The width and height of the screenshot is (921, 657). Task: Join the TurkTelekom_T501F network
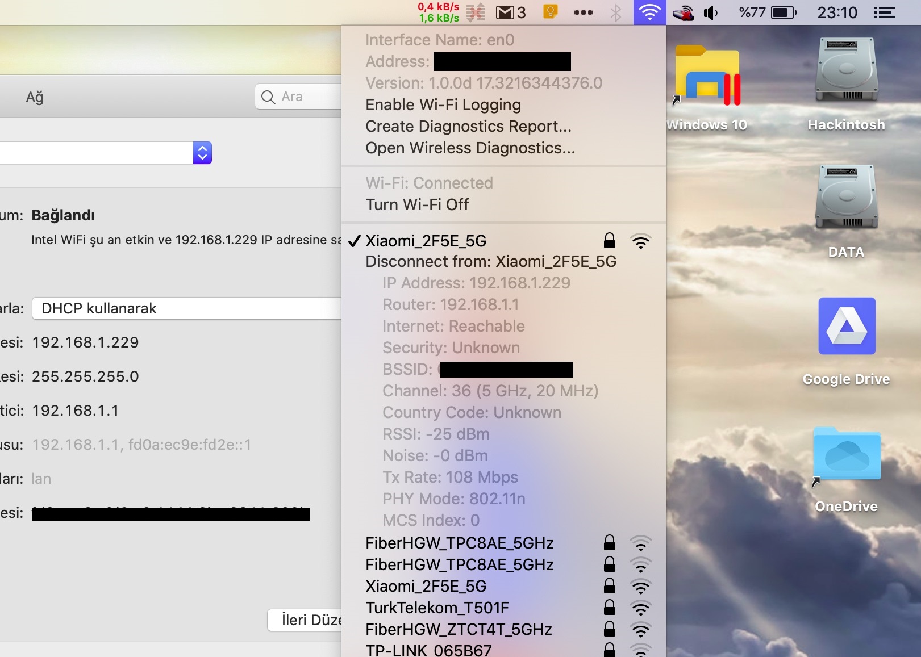pyautogui.click(x=437, y=608)
